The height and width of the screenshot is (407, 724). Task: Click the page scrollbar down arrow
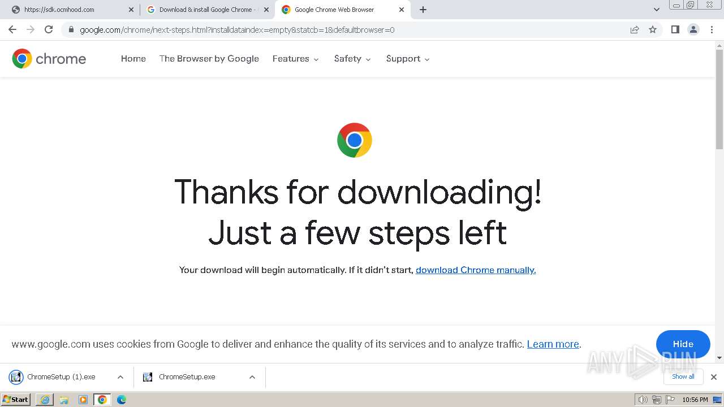tap(719, 358)
